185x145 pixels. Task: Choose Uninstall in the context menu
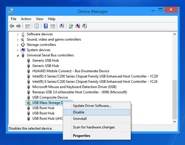coord(97,119)
